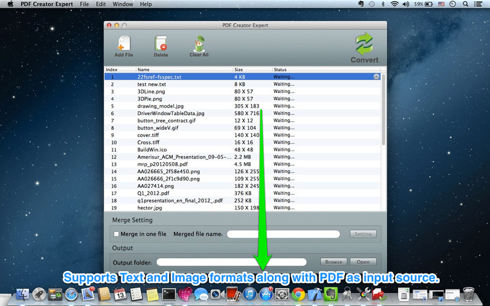This screenshot has height=306, width=490.
Task: Open the Notification Center list icon
Action: coord(480,4)
